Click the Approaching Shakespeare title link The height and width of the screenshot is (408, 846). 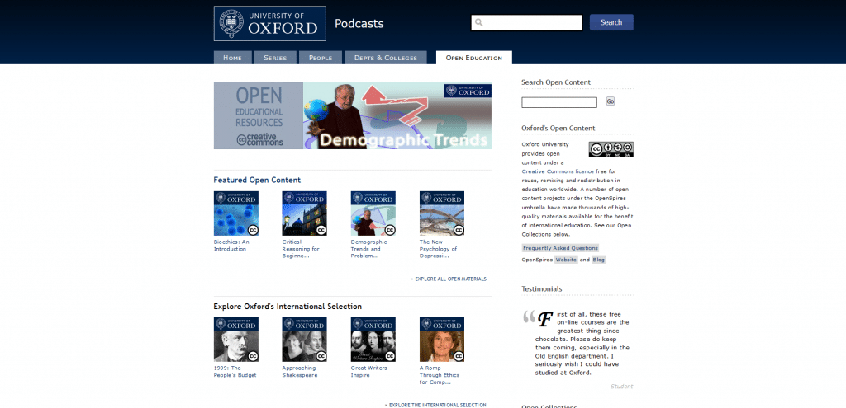[299, 372]
